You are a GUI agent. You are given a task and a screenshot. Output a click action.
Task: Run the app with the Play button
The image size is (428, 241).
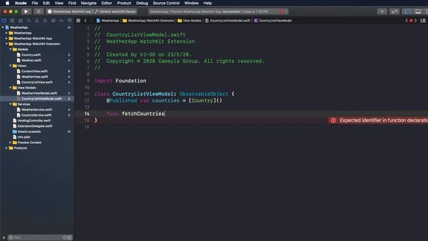coord(26,11)
